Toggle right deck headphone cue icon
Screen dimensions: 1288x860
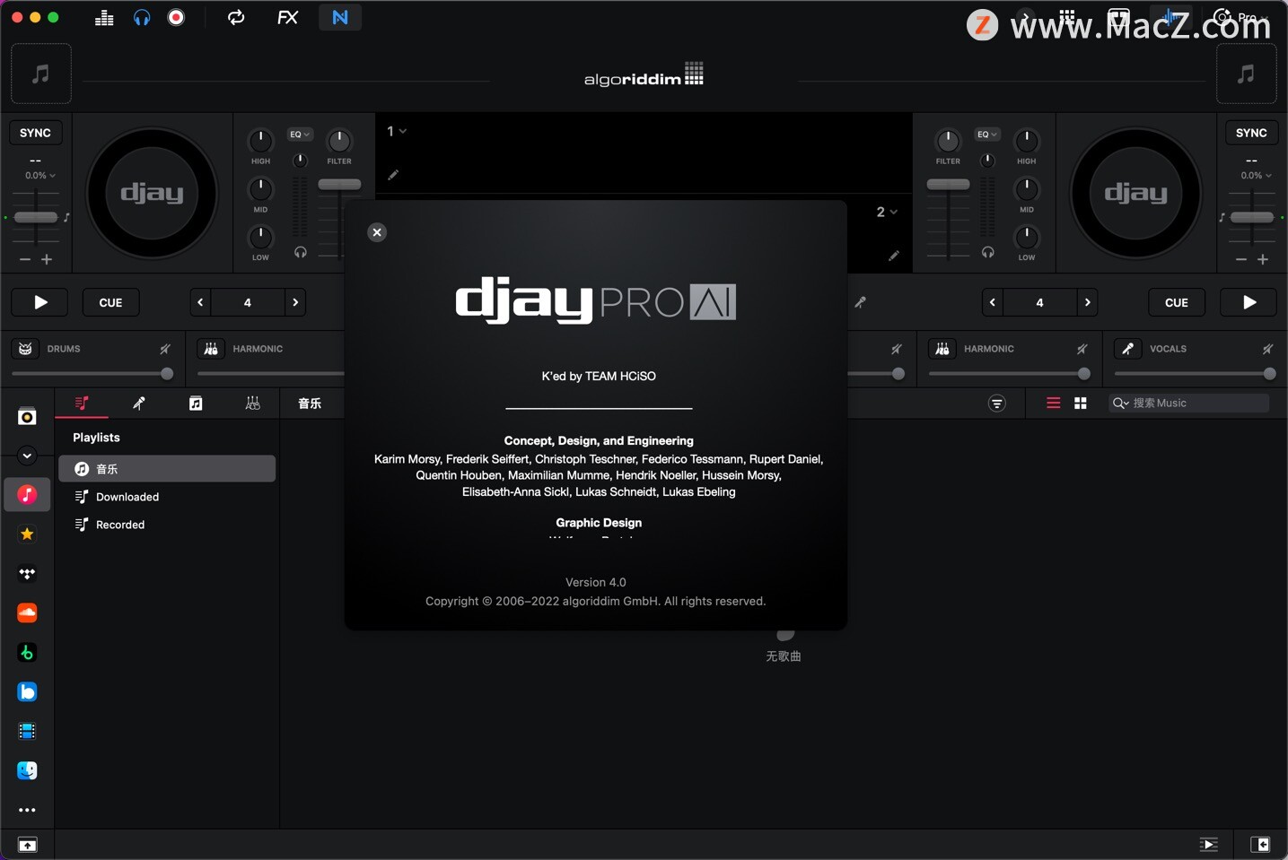tap(987, 253)
